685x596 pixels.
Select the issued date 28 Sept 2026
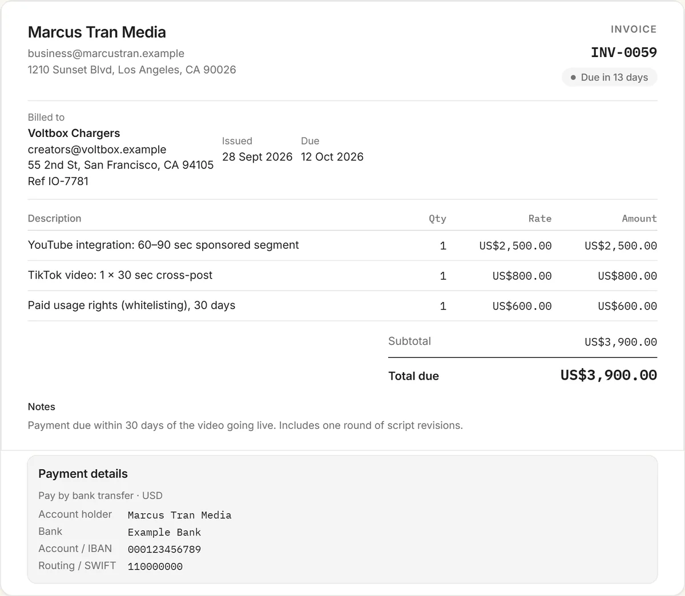257,156
